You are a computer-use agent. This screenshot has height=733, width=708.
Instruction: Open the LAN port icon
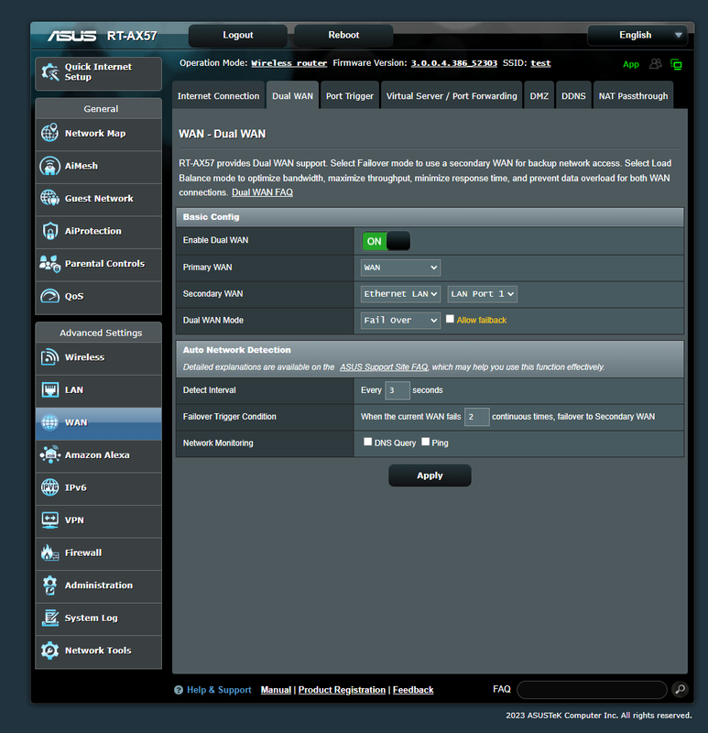tap(50, 390)
